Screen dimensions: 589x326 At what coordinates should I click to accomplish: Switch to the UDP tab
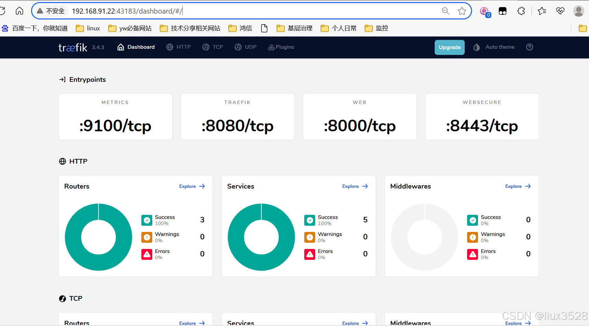(246, 47)
